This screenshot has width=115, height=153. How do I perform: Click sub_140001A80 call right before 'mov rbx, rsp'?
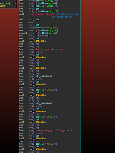[37, 41]
